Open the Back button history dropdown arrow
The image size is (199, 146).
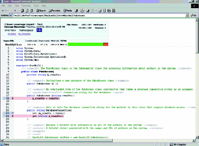11,11
